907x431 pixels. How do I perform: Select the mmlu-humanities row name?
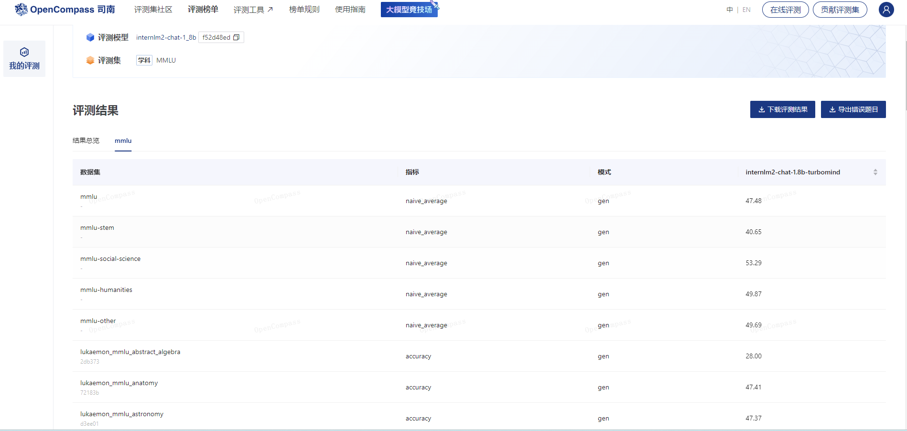click(x=106, y=290)
